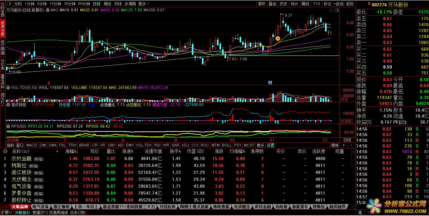Select the 5分钟 period
The height and width of the screenshot is (216, 429).
coord(42,4)
